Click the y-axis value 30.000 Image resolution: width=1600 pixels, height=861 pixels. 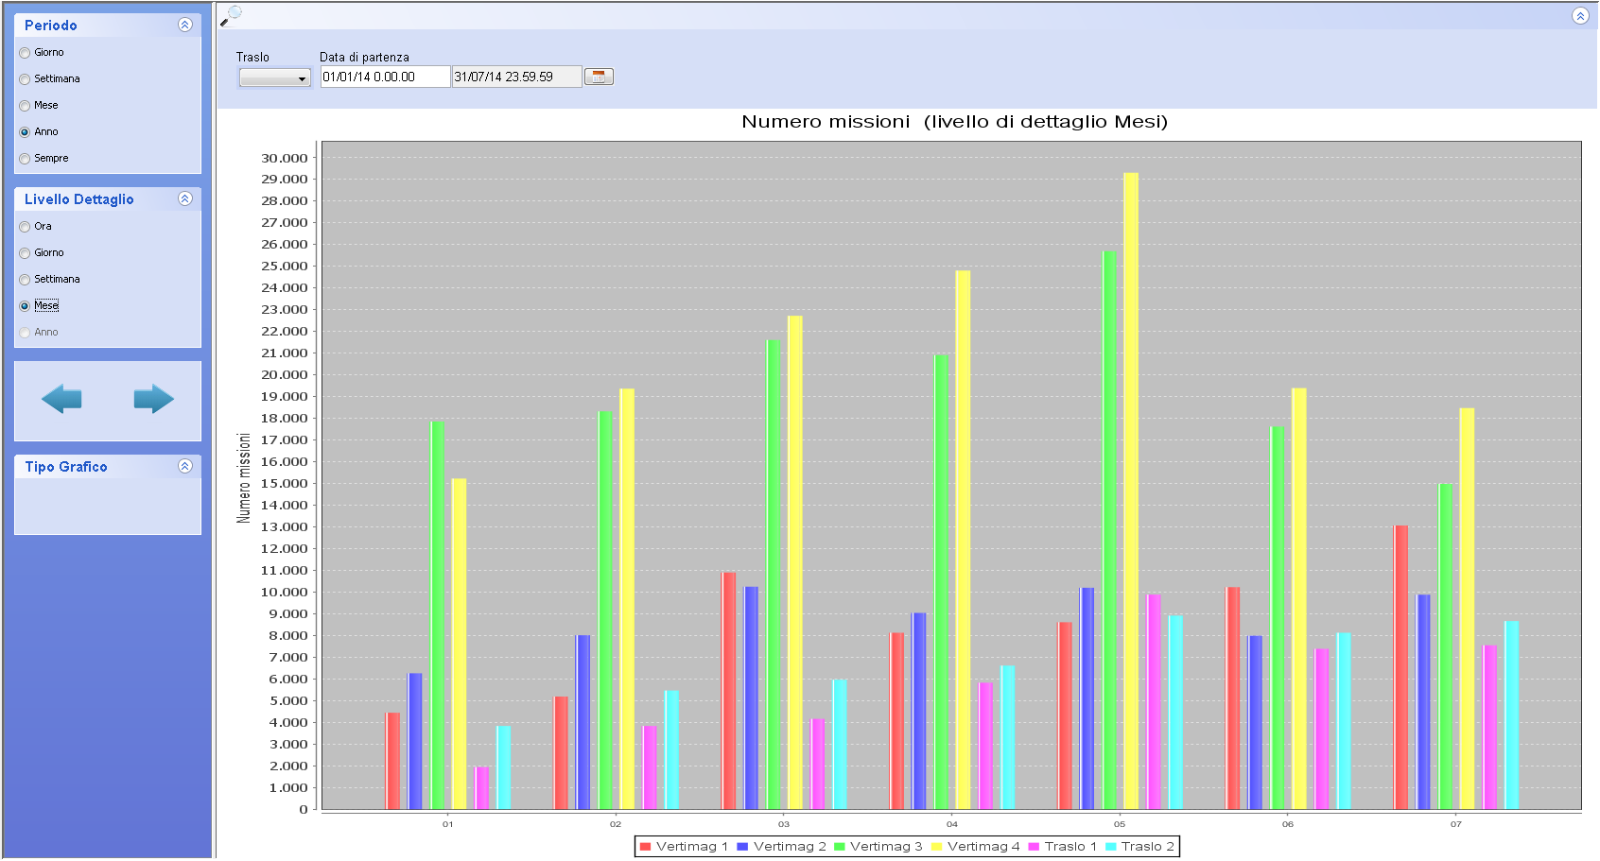coord(285,158)
